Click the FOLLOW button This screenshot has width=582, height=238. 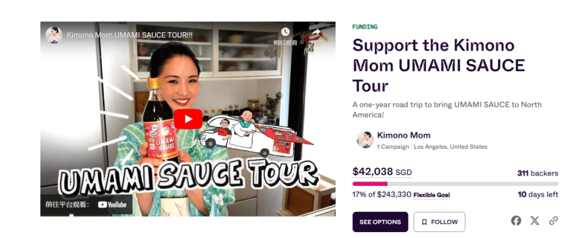click(x=440, y=222)
